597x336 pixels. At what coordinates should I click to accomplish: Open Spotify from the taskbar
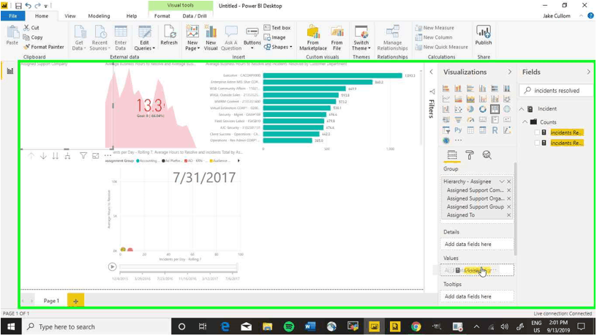pos(289,326)
